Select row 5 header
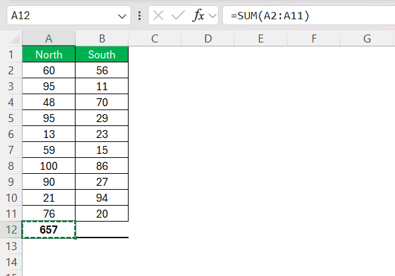 [11, 118]
